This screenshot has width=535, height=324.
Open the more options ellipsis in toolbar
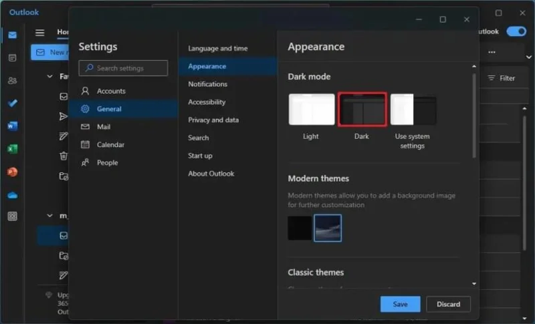pyautogui.click(x=492, y=52)
